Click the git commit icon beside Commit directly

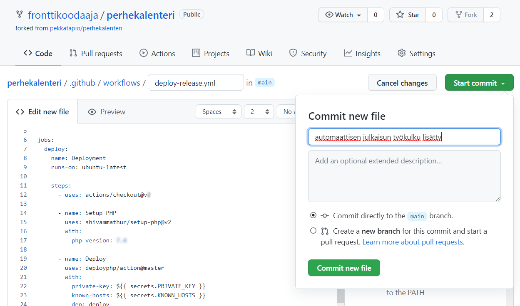(325, 216)
